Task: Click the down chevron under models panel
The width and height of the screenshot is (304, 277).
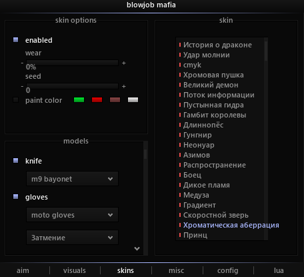Action: (x=137, y=248)
